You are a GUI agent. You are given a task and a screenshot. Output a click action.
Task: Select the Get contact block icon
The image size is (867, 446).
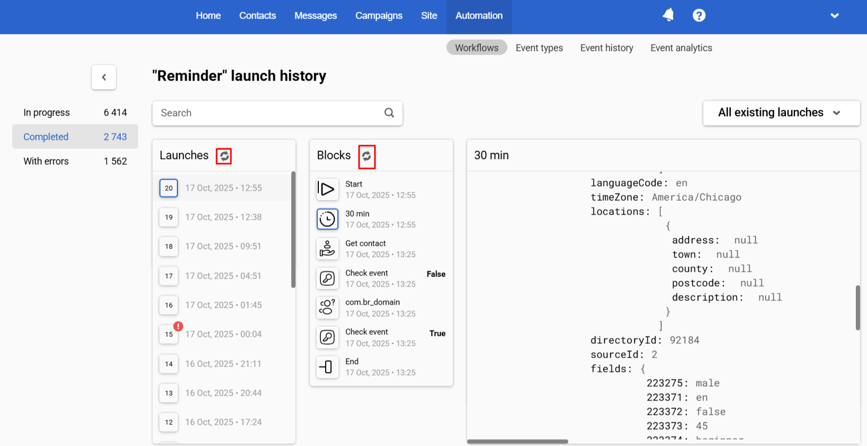[x=327, y=248]
